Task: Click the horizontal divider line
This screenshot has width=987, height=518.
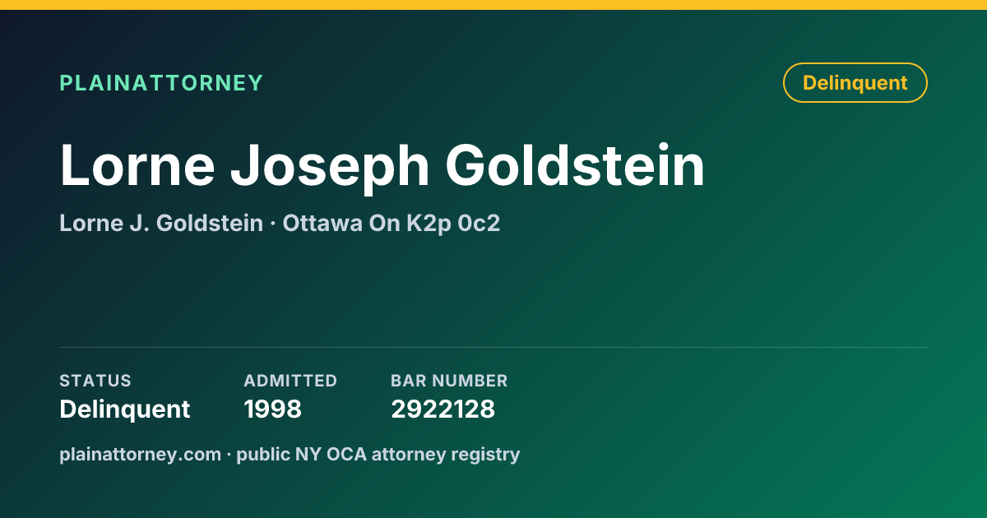Action: [x=493, y=347]
